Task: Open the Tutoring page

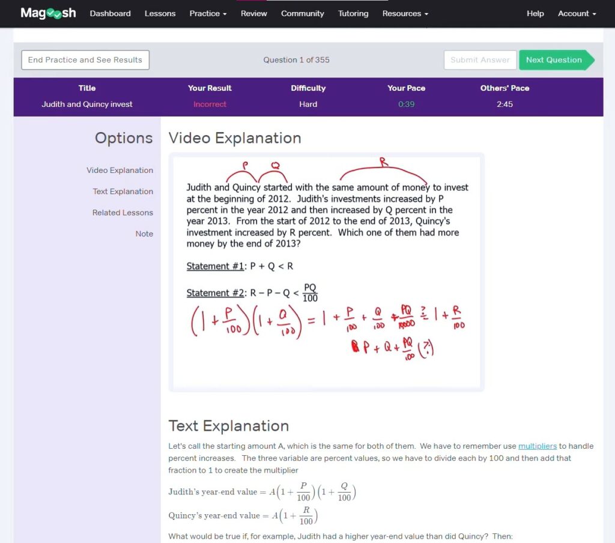Action: coord(353,13)
